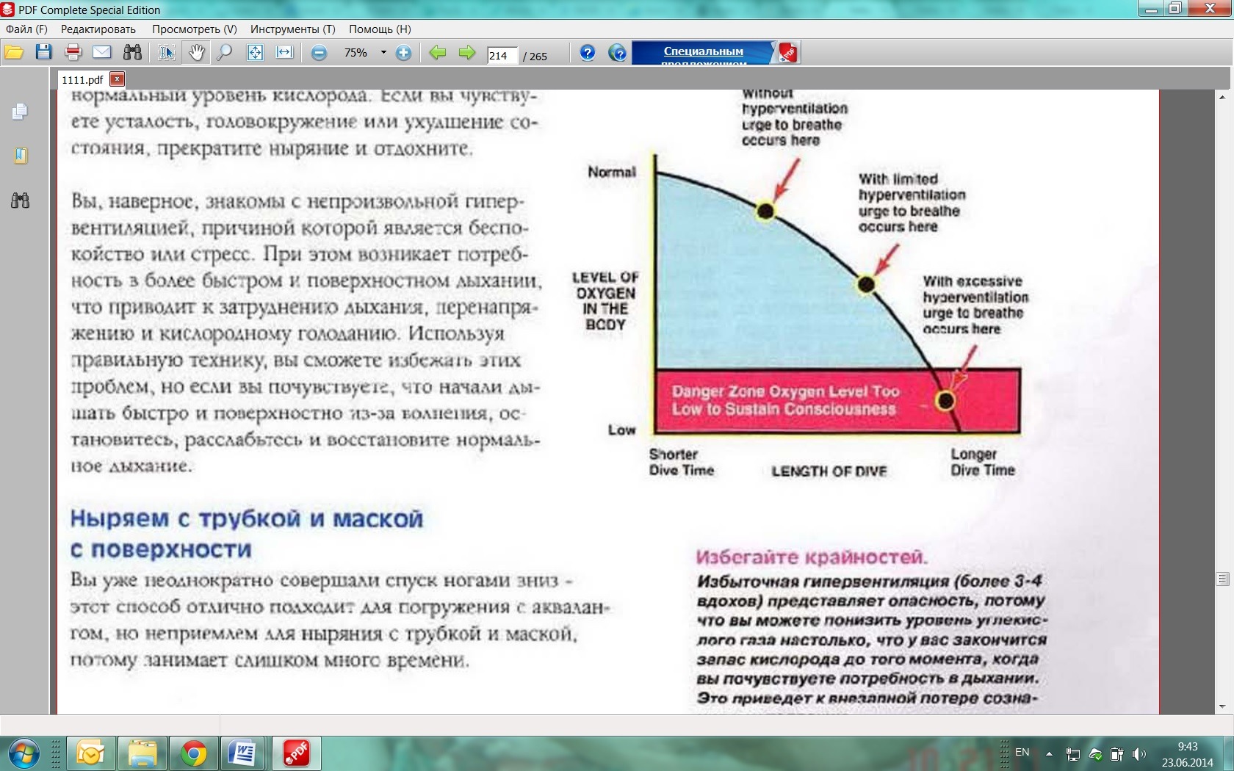The image size is (1234, 771).
Task: Open the volume control speaker icon
Action: pos(1139,754)
